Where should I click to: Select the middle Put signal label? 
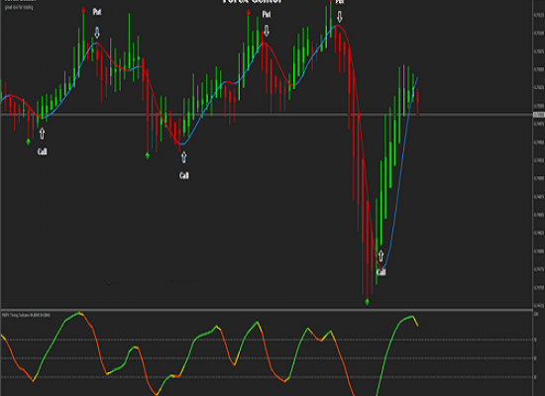pyautogui.click(x=267, y=14)
